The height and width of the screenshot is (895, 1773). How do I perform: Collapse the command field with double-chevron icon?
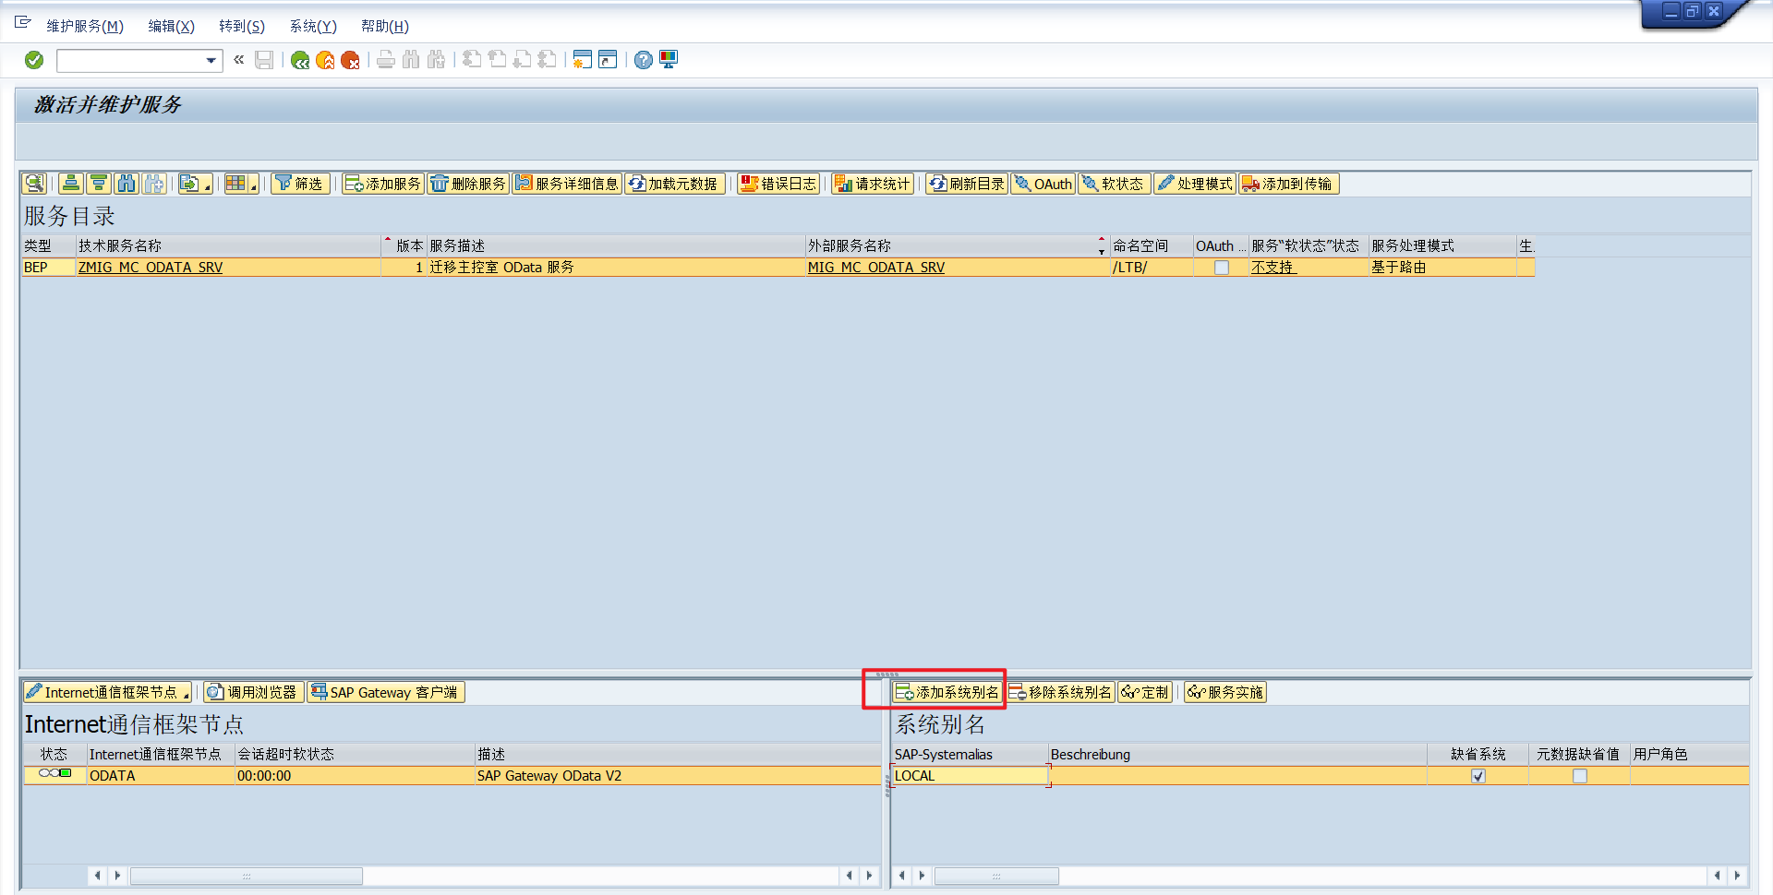tap(239, 60)
